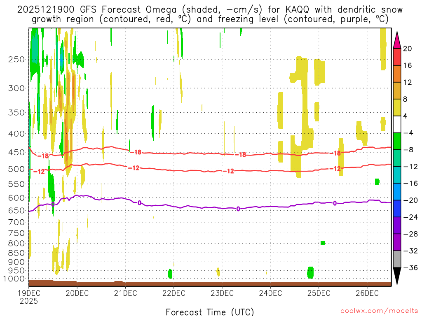Click the 26DEC date label on the time axis
422x316 pixels.
367,293
